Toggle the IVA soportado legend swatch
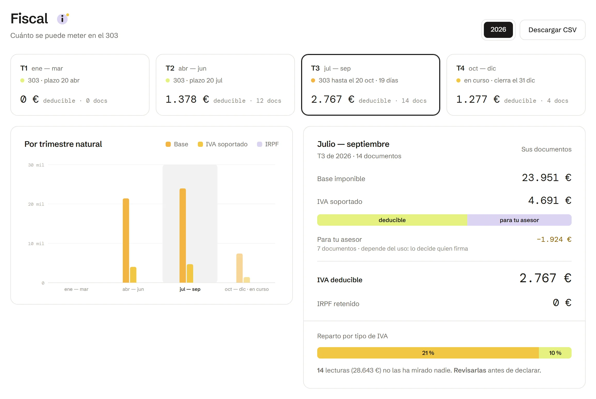The image size is (596, 399). (200, 144)
